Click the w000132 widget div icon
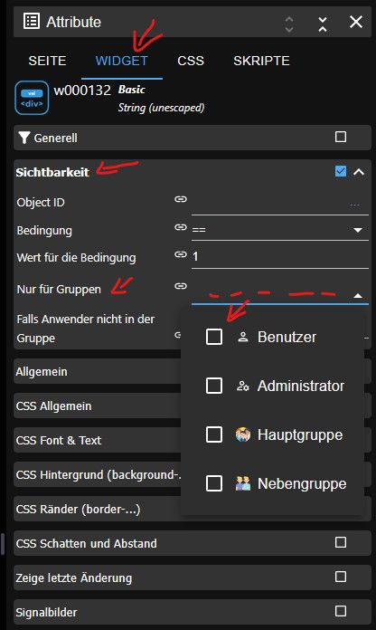 coord(32,98)
